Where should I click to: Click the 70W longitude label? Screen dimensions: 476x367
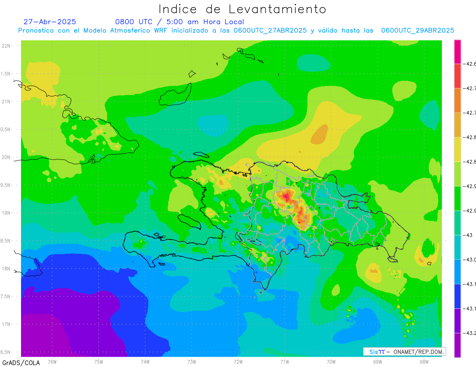pyautogui.click(x=331, y=361)
